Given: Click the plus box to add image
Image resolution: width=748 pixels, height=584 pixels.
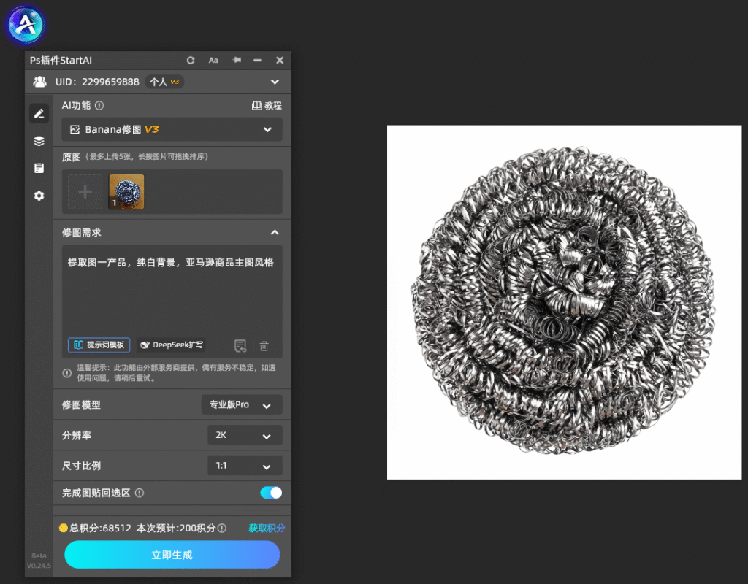Looking at the screenshot, I should click(85, 192).
